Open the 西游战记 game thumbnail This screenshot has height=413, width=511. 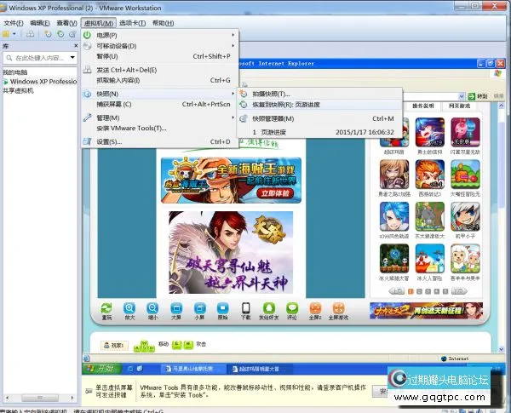[430, 175]
